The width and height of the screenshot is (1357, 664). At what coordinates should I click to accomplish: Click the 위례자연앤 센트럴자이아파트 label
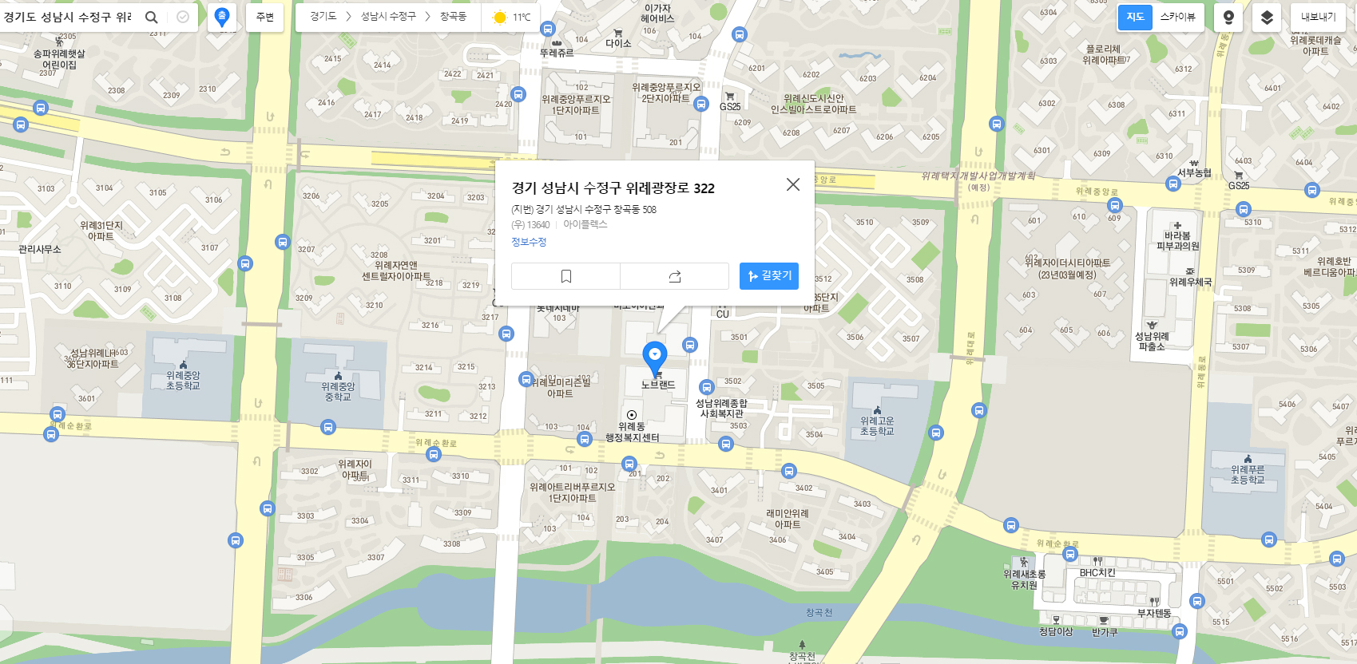[x=396, y=271]
